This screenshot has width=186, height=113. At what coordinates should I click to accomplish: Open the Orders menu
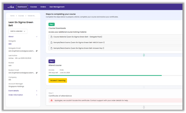click(x=43, y=7)
